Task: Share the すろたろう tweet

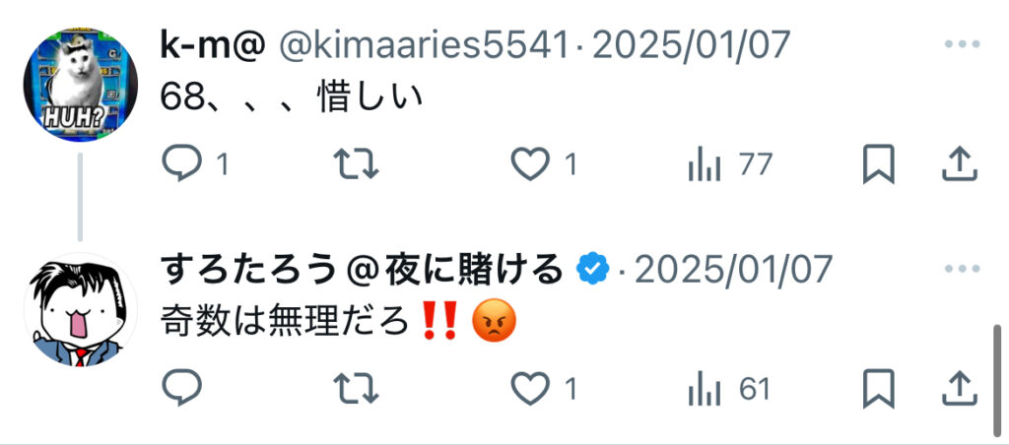Action: (960, 388)
